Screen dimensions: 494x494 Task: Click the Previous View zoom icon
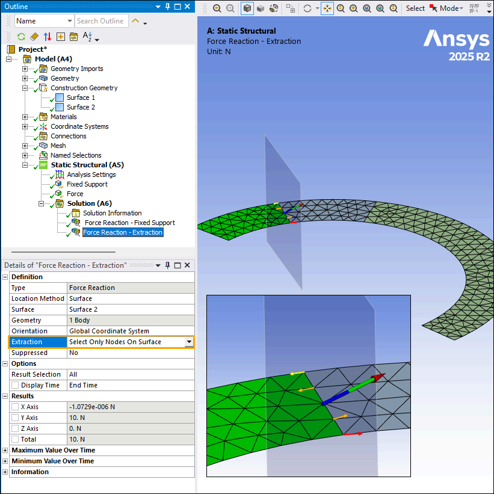(x=217, y=8)
